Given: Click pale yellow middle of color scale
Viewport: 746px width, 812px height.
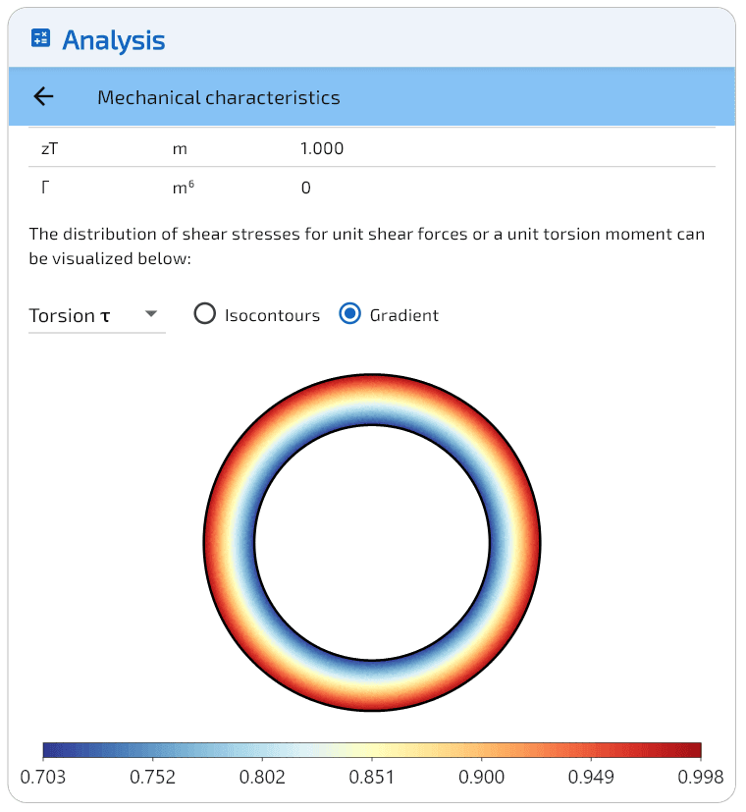Looking at the screenshot, I should coord(373,751).
